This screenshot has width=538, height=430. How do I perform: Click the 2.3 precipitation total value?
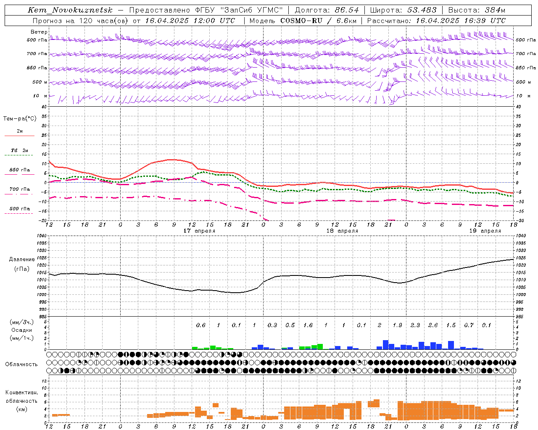pyautogui.click(x=415, y=325)
